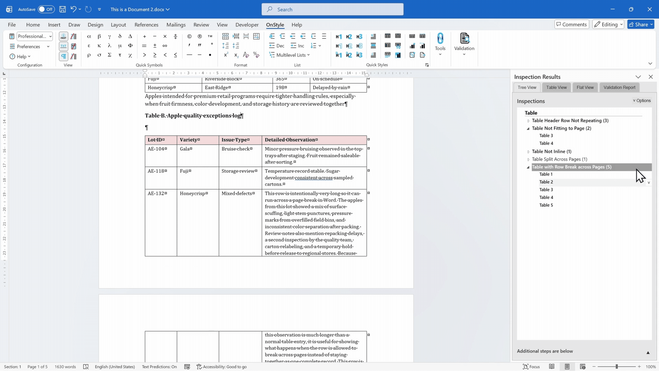Open the Help dropdown in ribbon
Image resolution: width=659 pixels, height=371 pixels.
click(20, 56)
